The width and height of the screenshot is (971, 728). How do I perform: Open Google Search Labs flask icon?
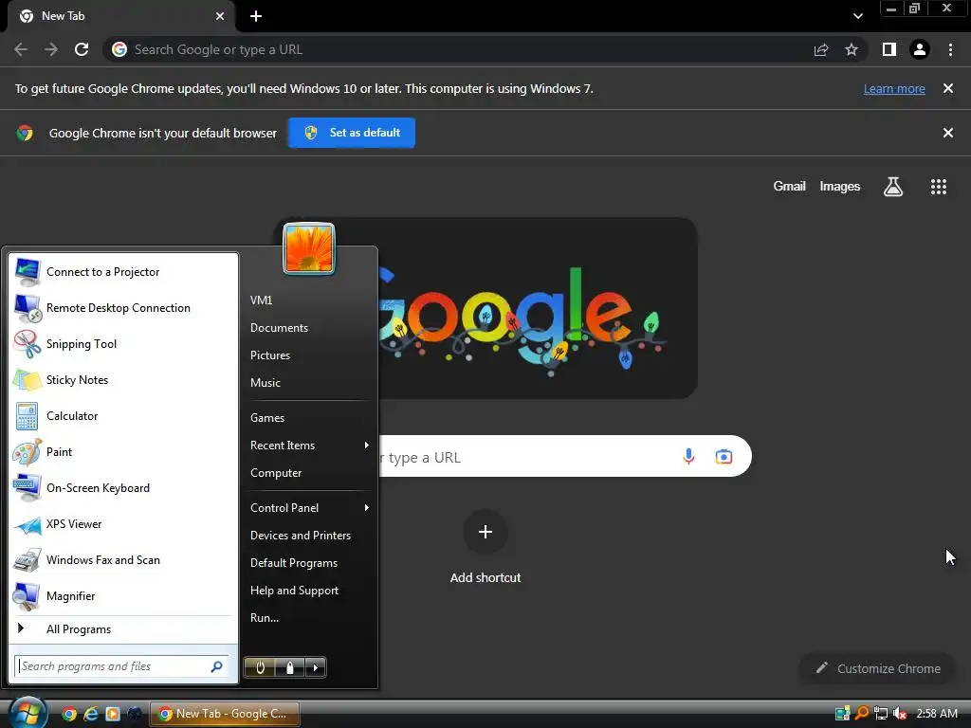click(x=893, y=187)
